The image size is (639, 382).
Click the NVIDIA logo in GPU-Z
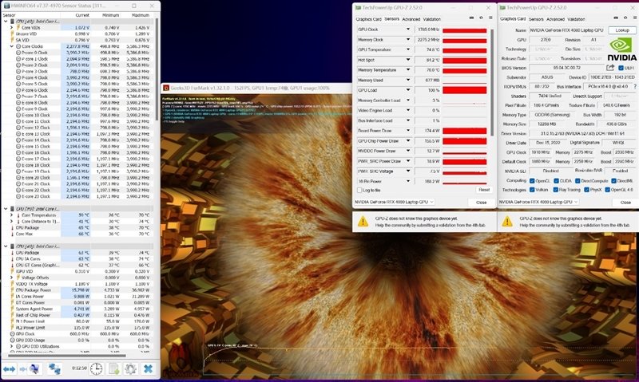[621, 49]
